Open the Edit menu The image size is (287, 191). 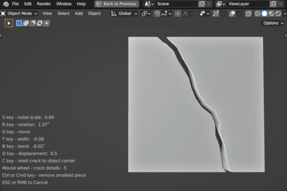pos(28,4)
